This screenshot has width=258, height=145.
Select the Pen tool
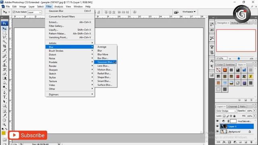4,93
